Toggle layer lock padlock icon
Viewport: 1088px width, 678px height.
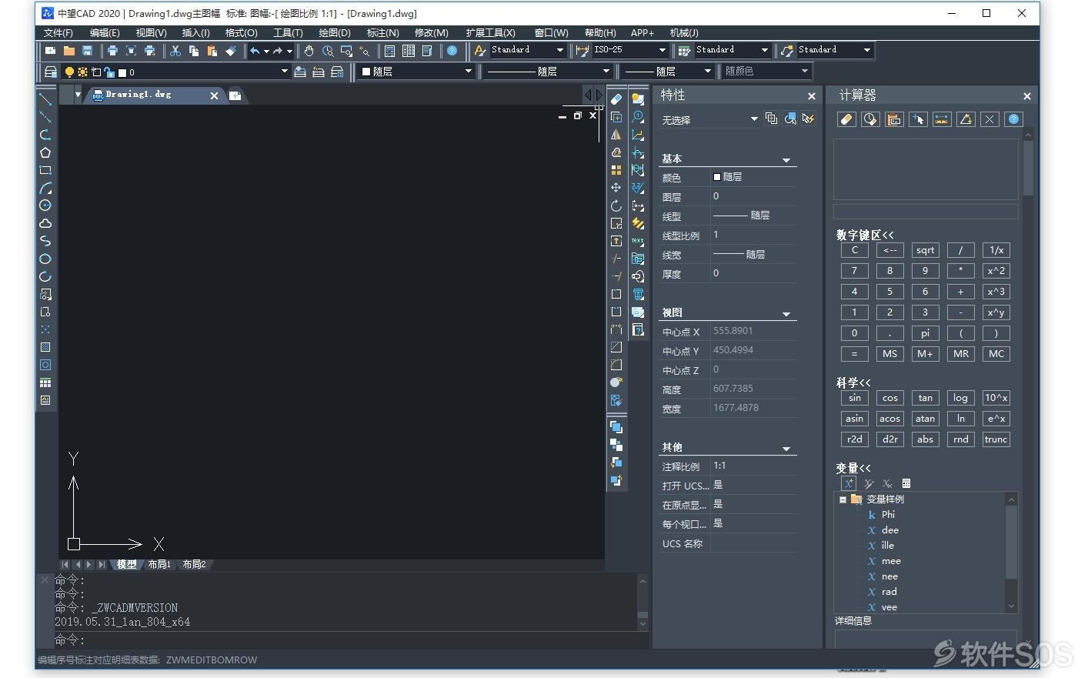click(108, 72)
